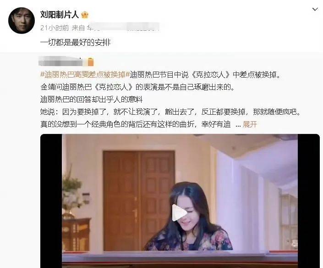
Task: Click the reposted line beginning 她说
Action: (x=171, y=112)
